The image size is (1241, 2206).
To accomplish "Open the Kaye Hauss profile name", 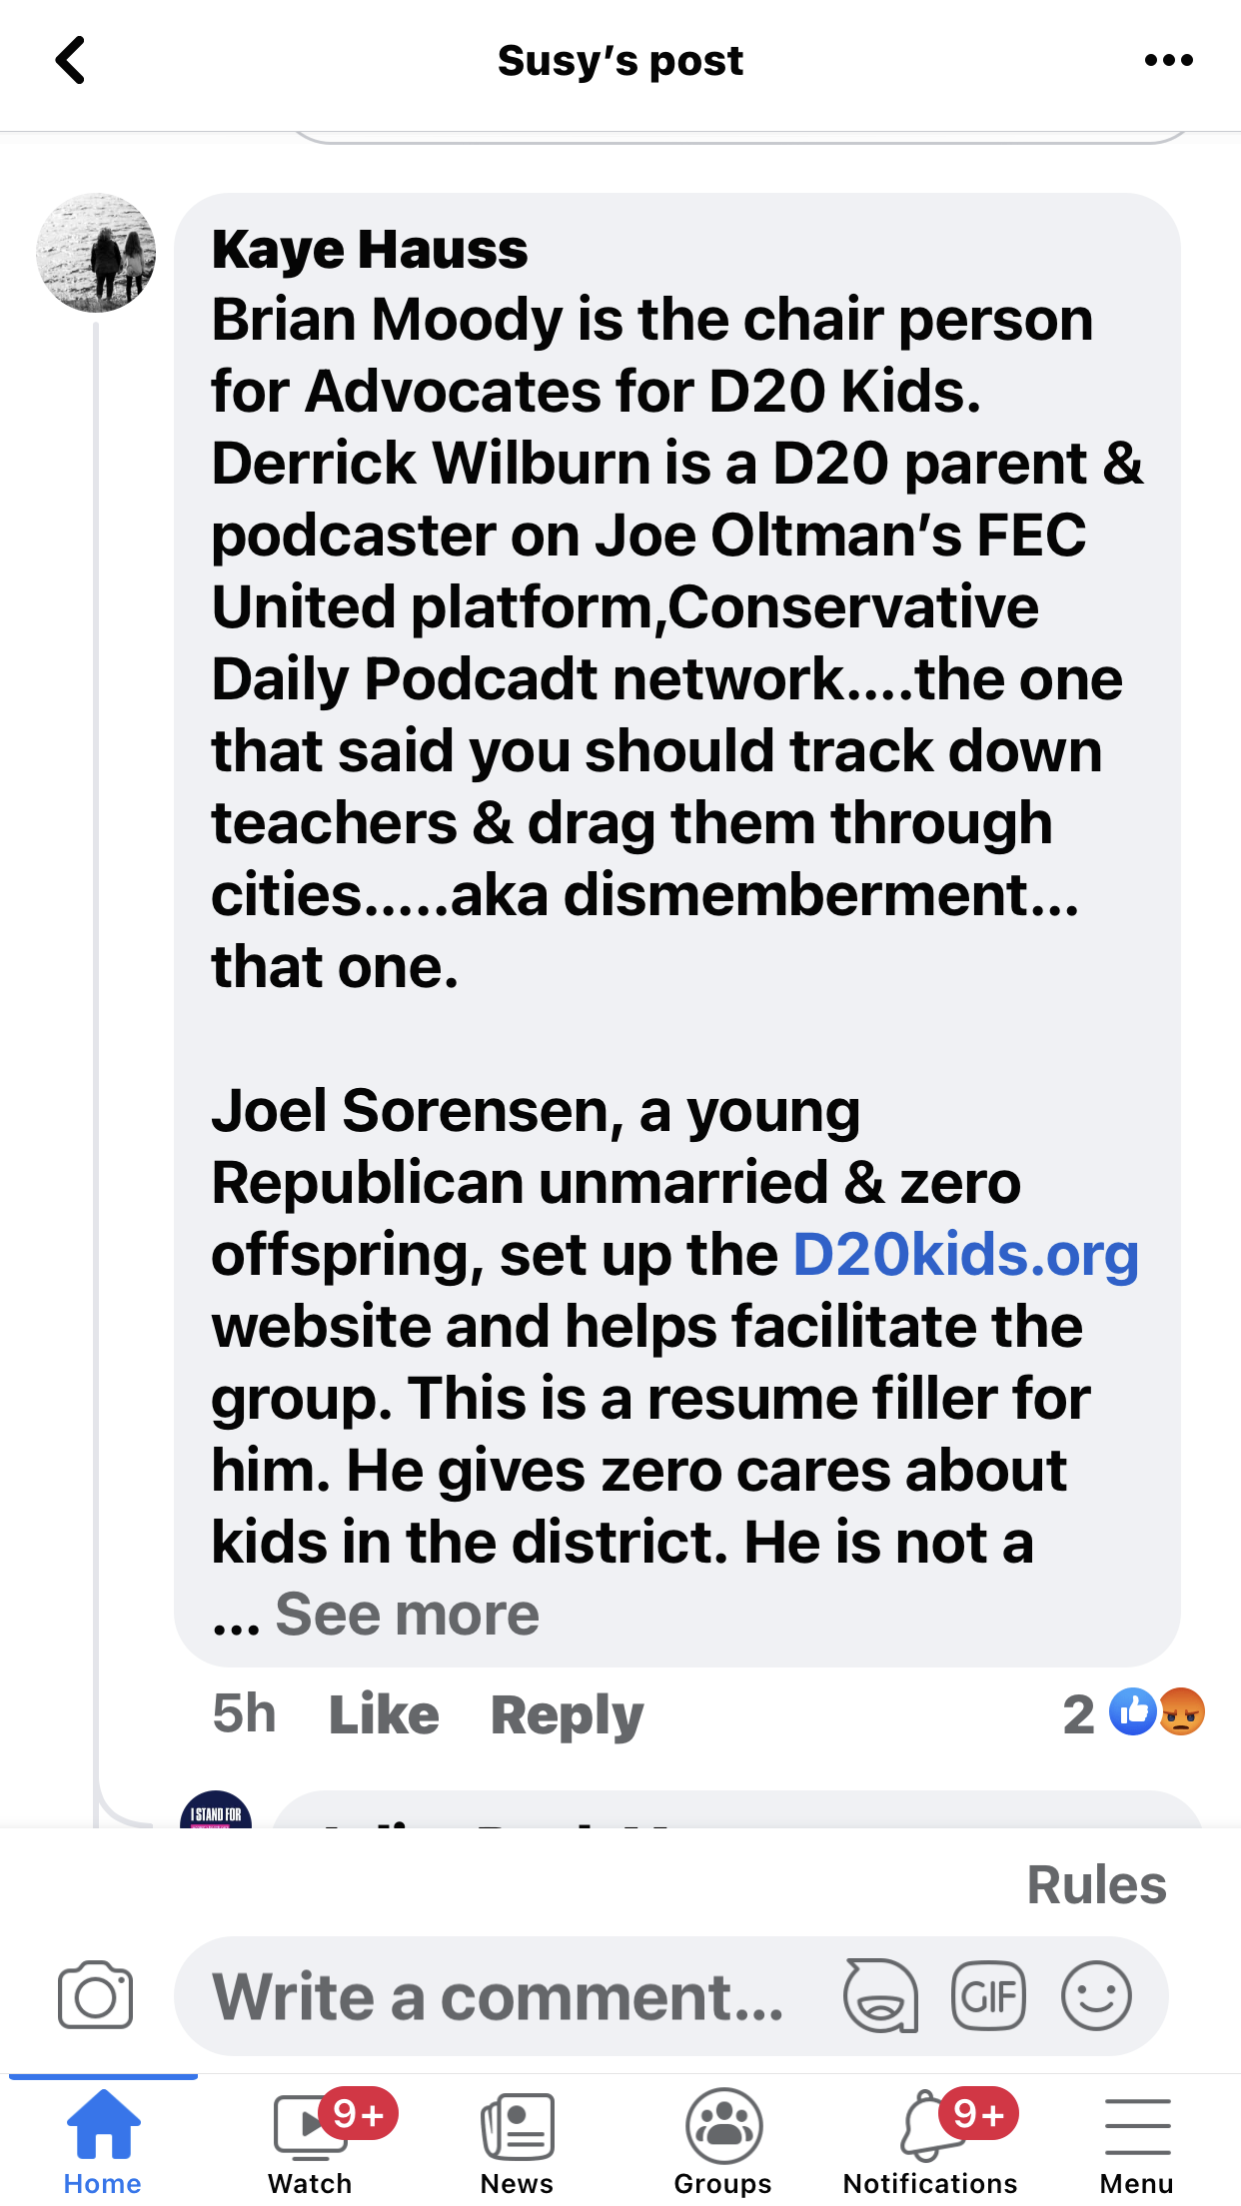I will pyautogui.click(x=370, y=250).
